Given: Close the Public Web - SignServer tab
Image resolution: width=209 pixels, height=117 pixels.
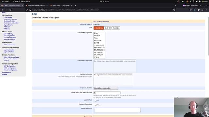Looking at the screenshot, I should click(72, 6).
